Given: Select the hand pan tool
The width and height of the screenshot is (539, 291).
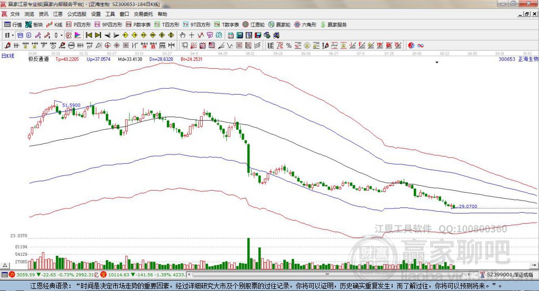Looking at the screenshot, I should coord(182,35).
